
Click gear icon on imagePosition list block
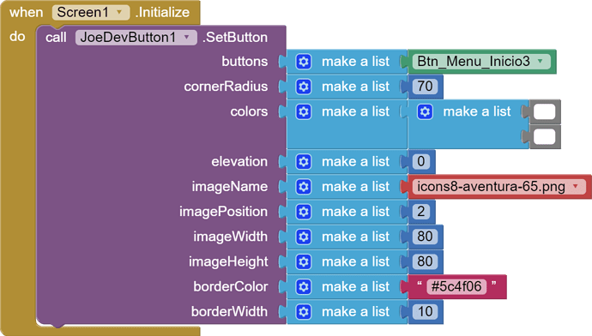click(304, 212)
